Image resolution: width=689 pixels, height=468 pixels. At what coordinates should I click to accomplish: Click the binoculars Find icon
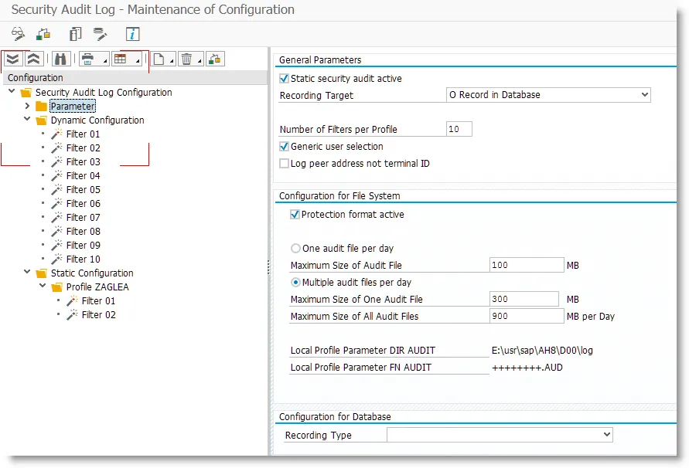tap(60, 59)
